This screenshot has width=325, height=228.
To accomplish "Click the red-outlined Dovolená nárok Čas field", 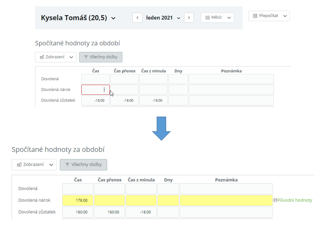I will (95, 90).
